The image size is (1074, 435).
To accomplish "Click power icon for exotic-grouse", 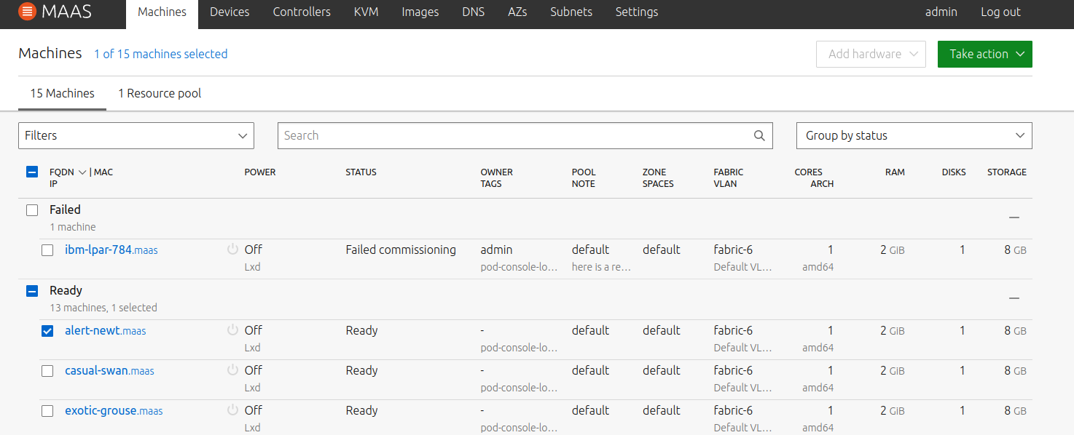I will [x=233, y=410].
